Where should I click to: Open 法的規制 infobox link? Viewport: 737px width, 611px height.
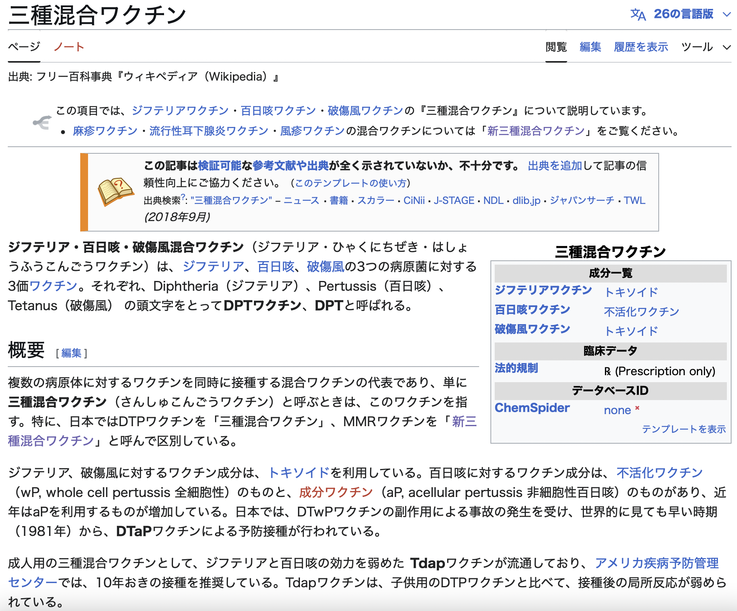[x=516, y=368]
